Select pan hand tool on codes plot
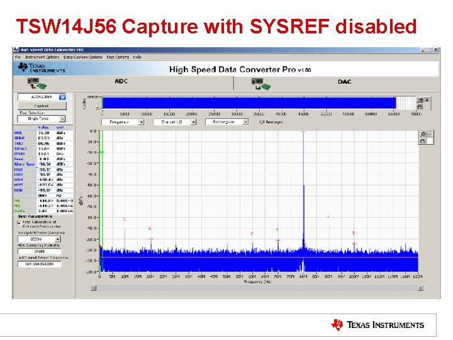453x340 pixels. coord(420,106)
